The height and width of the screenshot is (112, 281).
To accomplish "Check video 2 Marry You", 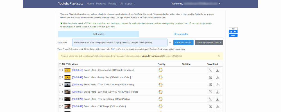I will pos(60,77).
